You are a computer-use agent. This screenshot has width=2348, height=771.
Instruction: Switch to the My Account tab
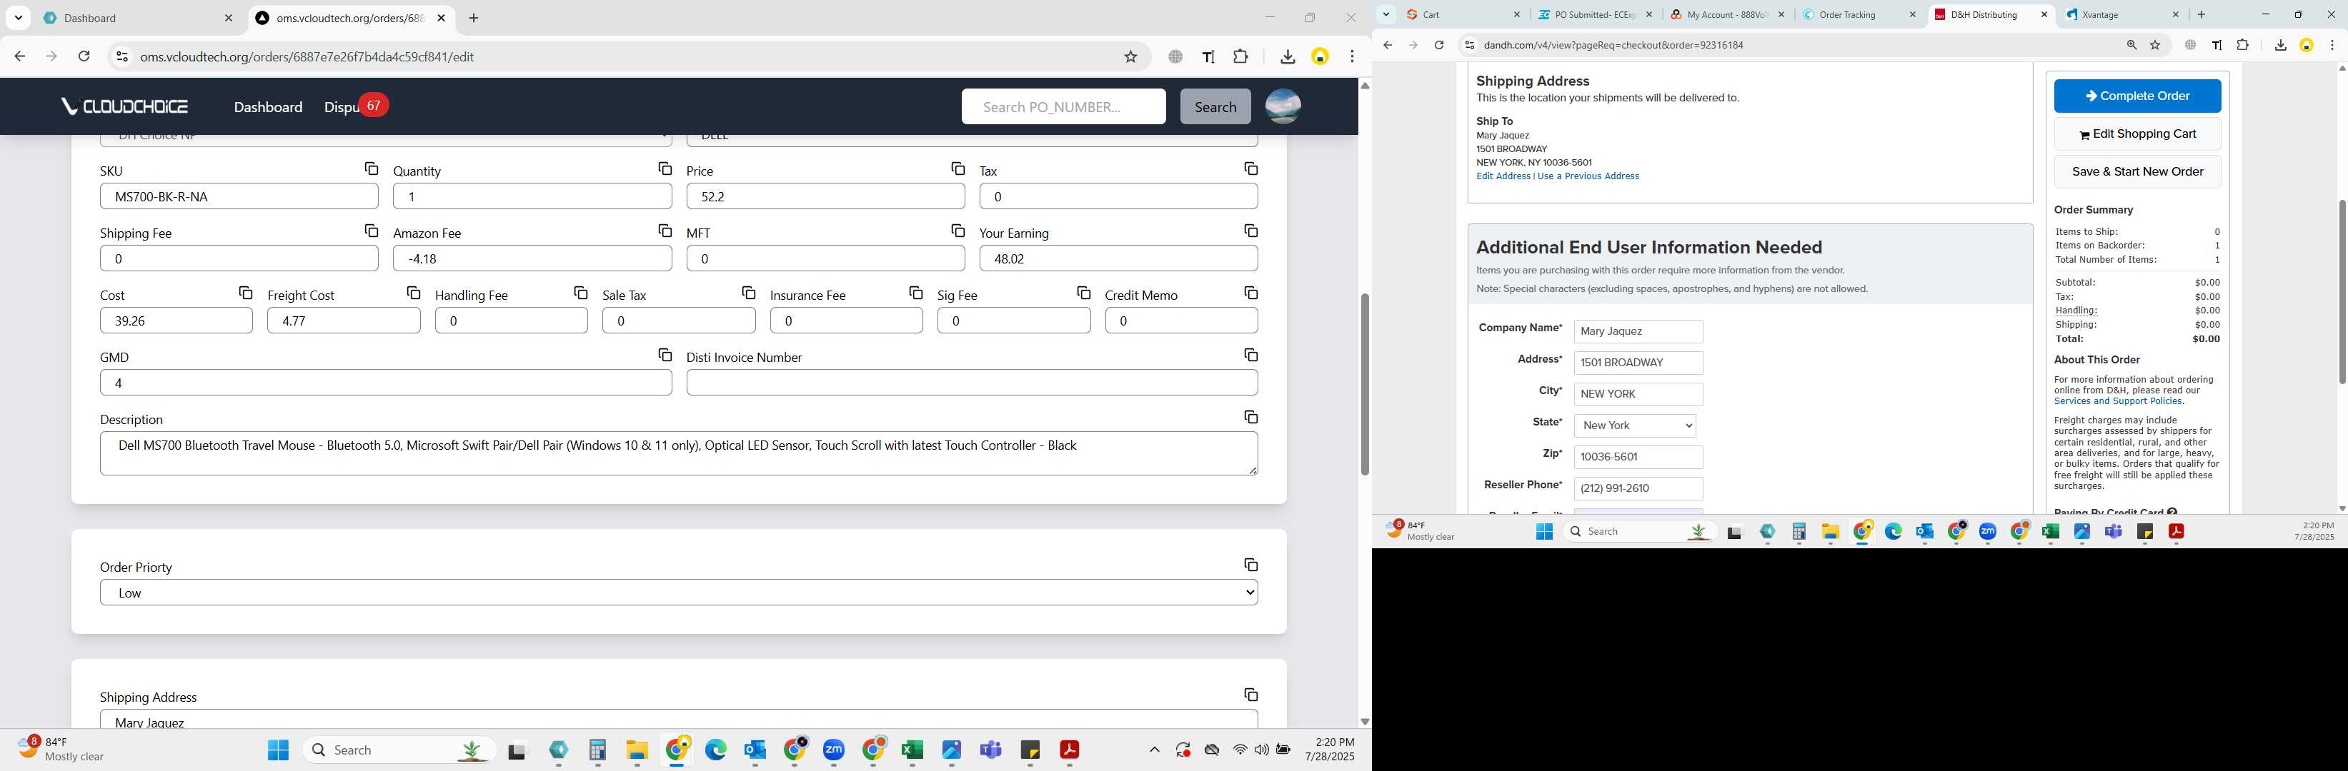1727,14
